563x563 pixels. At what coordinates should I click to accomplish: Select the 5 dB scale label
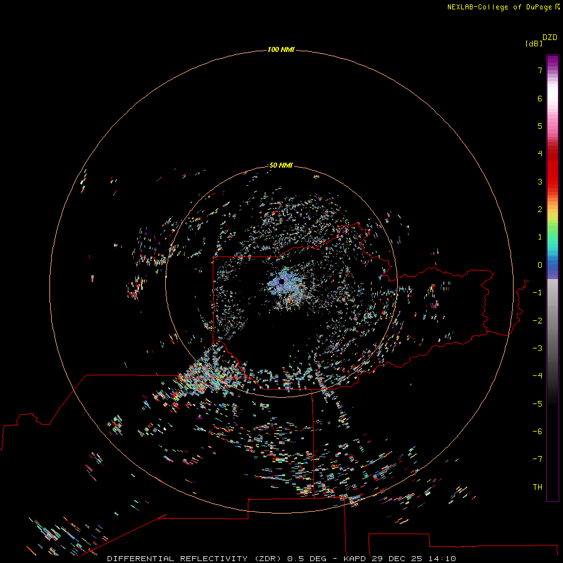tap(540, 126)
